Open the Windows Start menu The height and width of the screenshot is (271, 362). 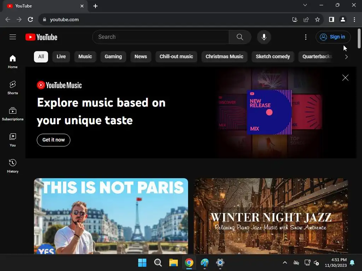tap(142, 263)
